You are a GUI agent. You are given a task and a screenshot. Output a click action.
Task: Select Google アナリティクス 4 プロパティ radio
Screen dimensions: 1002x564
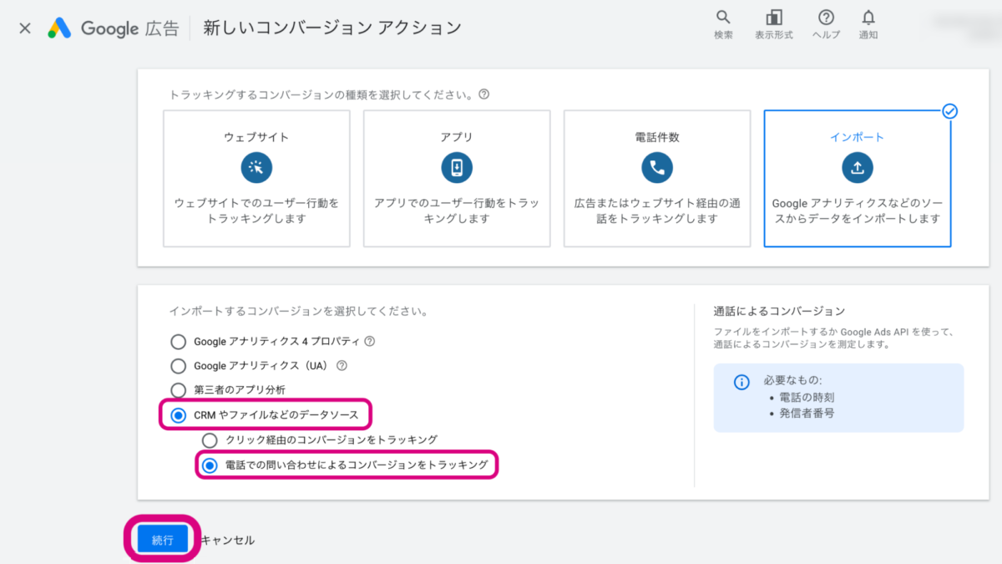point(178,342)
